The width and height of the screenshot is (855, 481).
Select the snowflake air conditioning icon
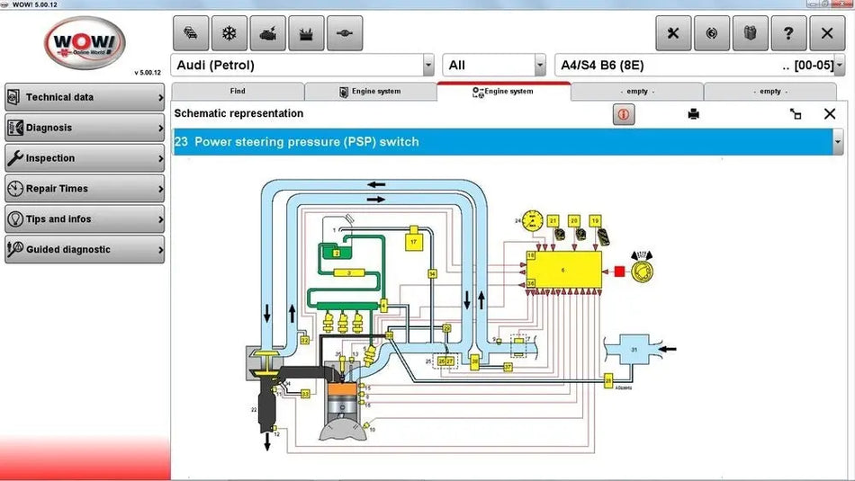[x=229, y=33]
